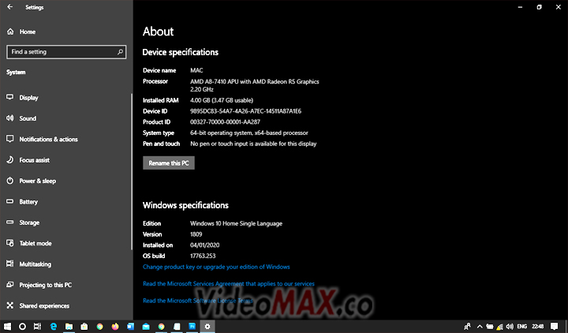Focus the Find a setting search box
Viewport: 568px width, 333px height.
[x=66, y=52]
